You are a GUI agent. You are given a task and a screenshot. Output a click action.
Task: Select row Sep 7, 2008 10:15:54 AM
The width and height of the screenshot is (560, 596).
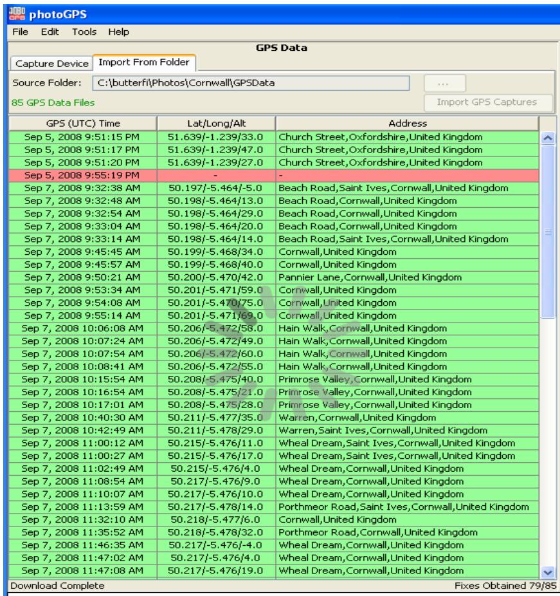point(274,379)
